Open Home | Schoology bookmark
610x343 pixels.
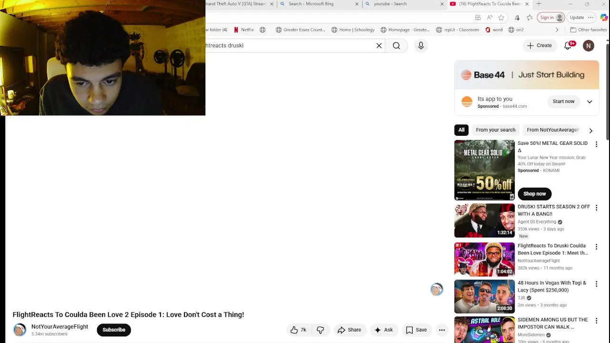click(x=353, y=30)
